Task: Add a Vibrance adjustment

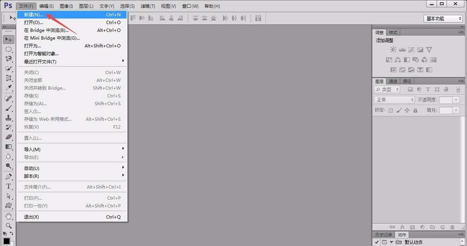Action: click(429, 49)
